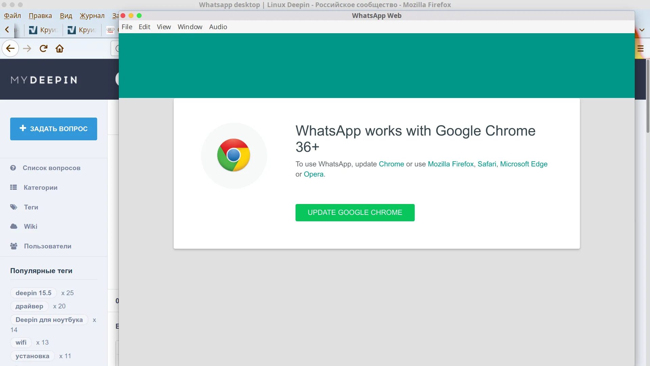Open the Правка menu in Firefox

pos(40,16)
